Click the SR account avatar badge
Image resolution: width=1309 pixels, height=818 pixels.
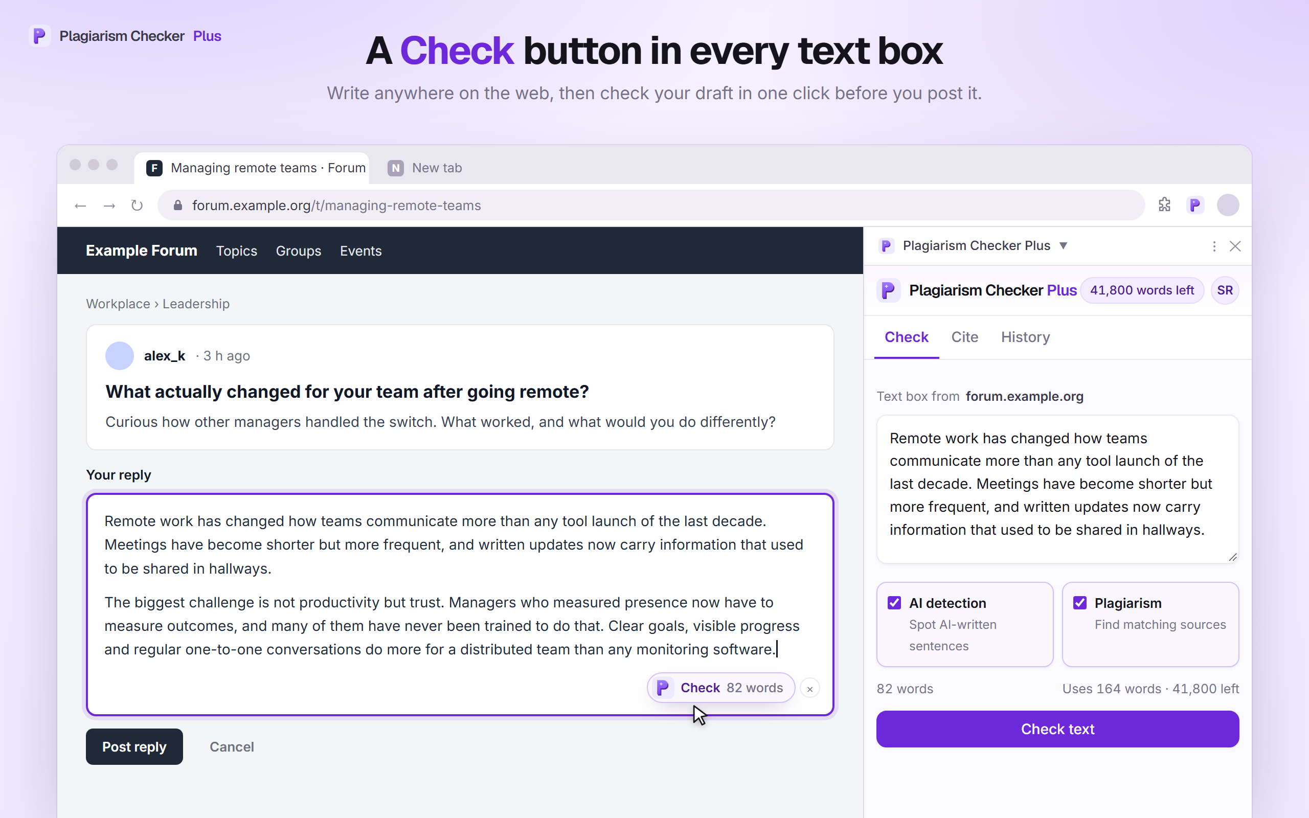pyautogui.click(x=1225, y=290)
